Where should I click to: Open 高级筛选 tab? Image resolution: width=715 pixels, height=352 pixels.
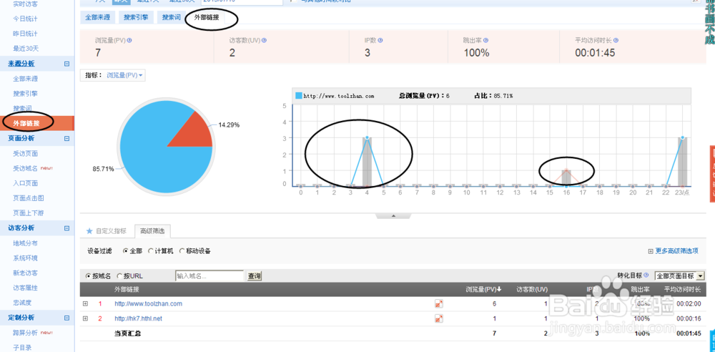pos(153,231)
